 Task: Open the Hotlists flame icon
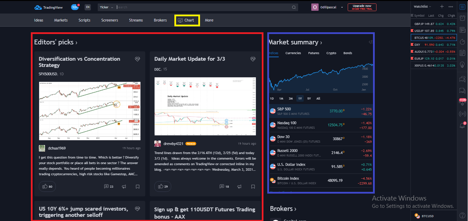(x=462, y=42)
